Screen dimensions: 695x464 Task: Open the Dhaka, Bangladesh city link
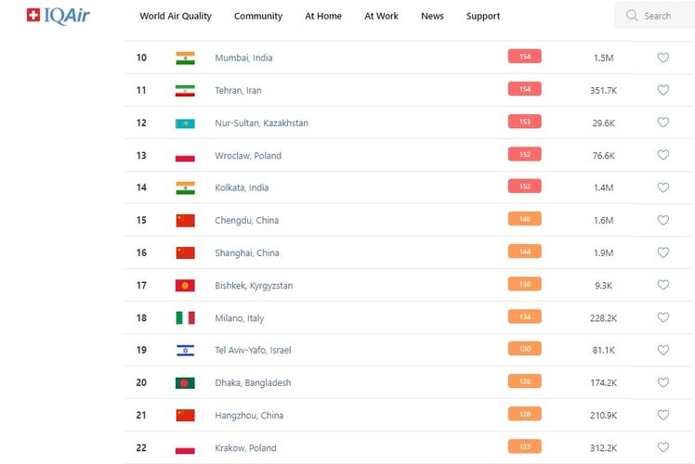(x=253, y=382)
